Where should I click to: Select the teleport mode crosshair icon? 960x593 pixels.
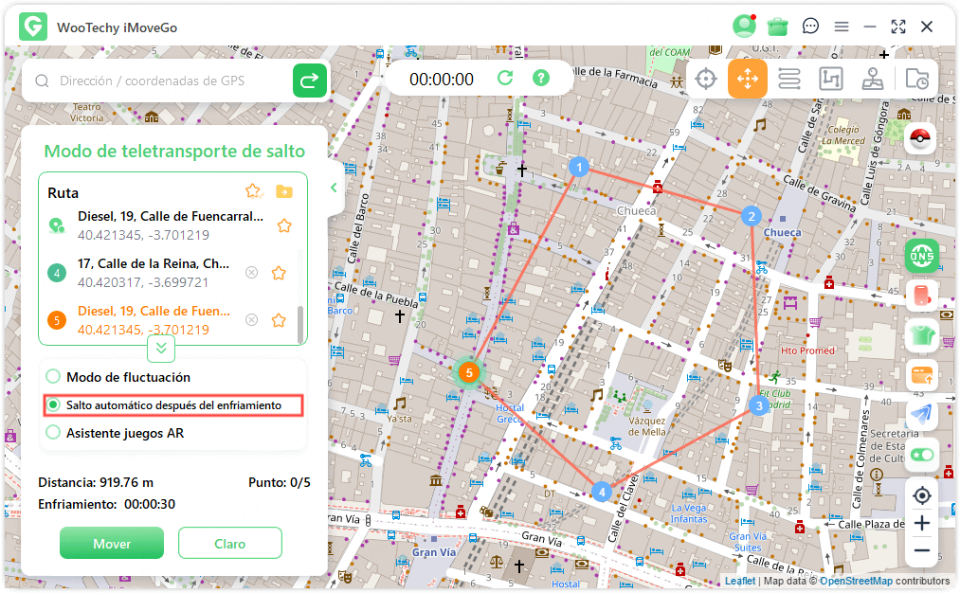(x=705, y=79)
